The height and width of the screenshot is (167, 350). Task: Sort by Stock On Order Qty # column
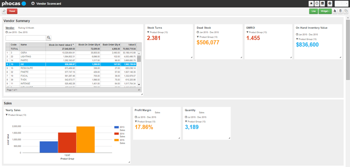click(89, 45)
